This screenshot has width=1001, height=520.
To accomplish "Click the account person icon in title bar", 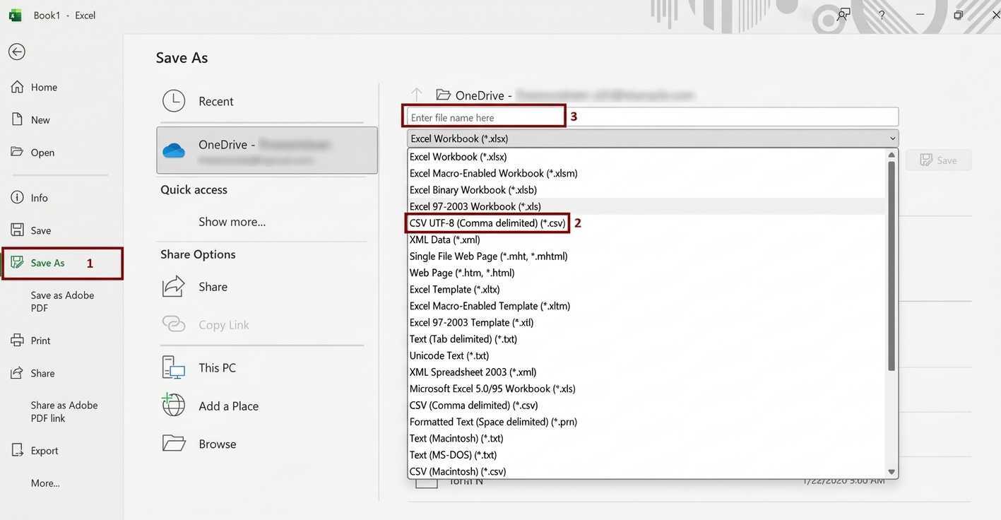I will 843,15.
